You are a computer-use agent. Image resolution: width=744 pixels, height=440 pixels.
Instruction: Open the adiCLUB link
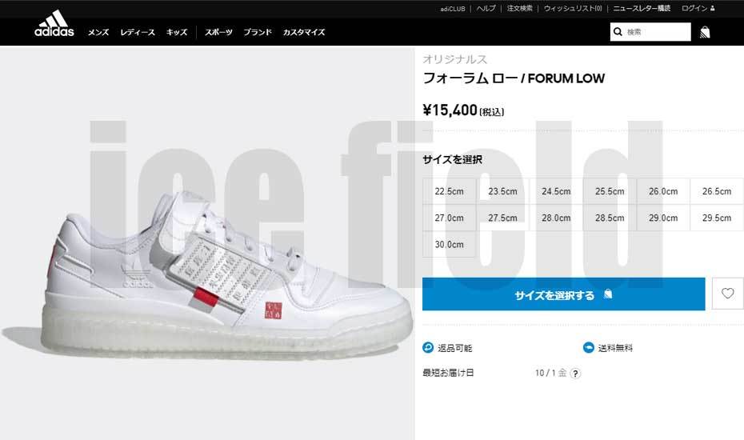pos(453,9)
